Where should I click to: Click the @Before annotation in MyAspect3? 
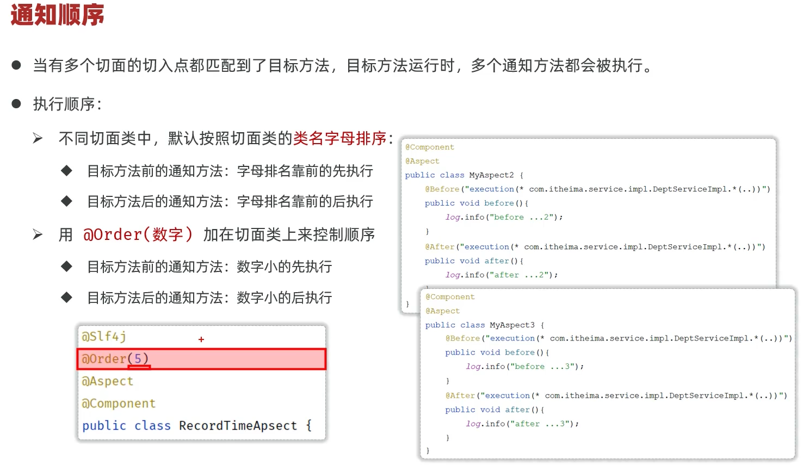(462, 338)
